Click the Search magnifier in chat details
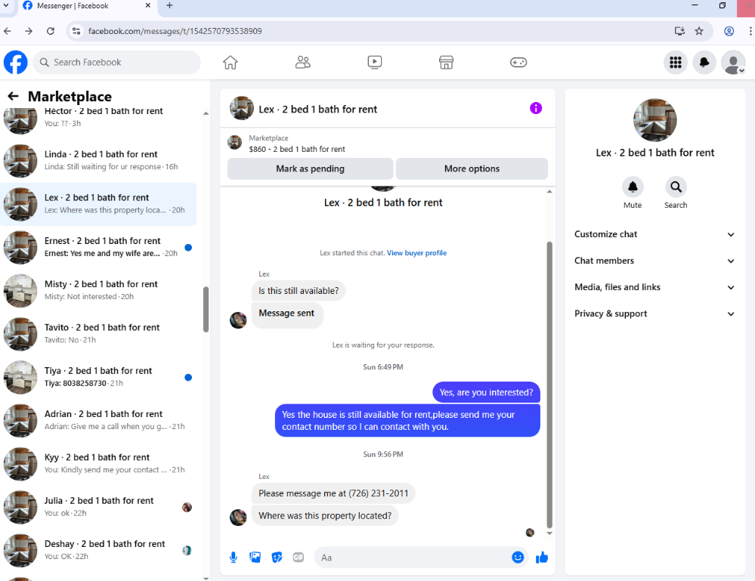The height and width of the screenshot is (581, 755). pos(676,187)
